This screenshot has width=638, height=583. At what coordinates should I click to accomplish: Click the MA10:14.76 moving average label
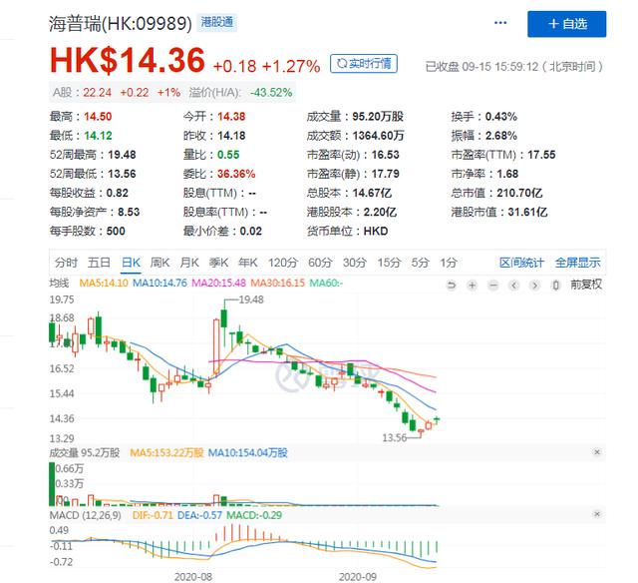[159, 283]
